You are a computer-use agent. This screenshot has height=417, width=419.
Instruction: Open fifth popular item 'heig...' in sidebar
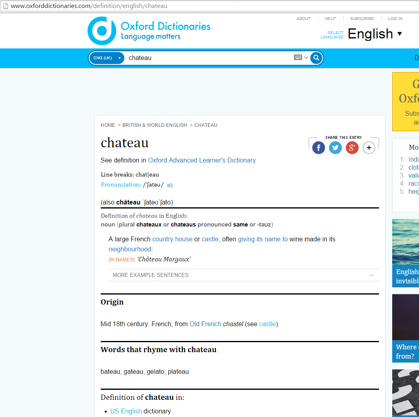[413, 192]
